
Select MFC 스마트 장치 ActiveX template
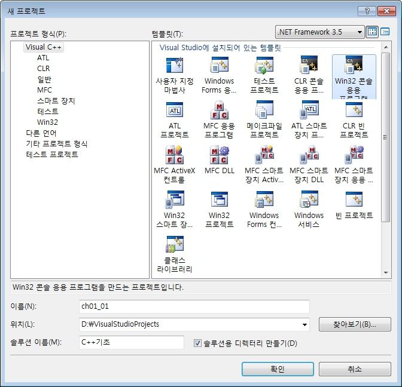tap(264, 165)
